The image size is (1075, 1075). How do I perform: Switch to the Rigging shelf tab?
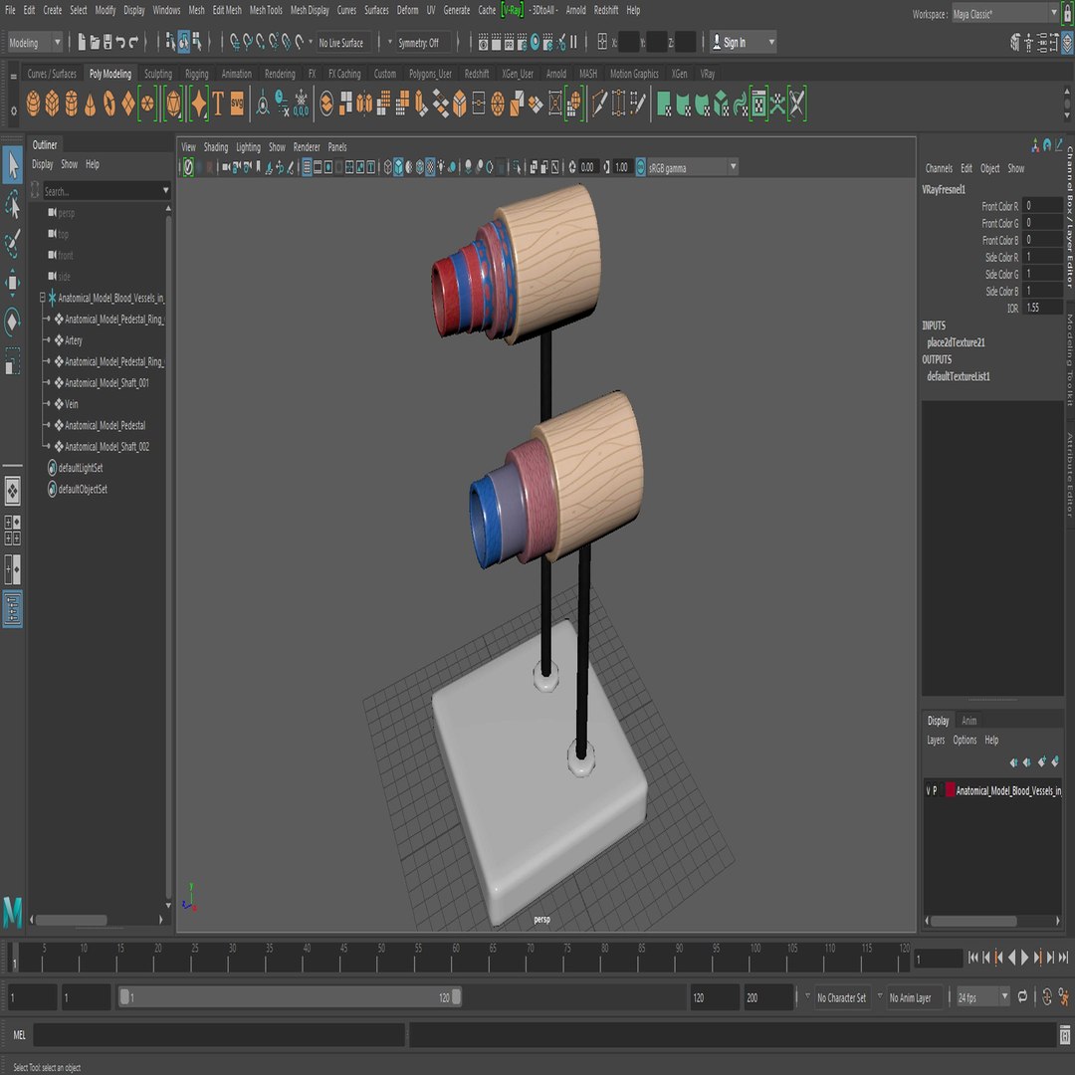pos(197,74)
